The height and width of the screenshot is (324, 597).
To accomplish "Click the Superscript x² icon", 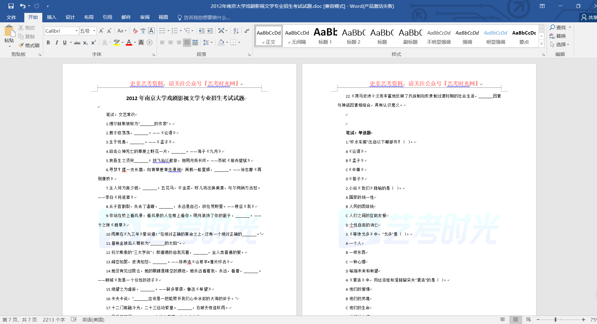I will [x=94, y=42].
